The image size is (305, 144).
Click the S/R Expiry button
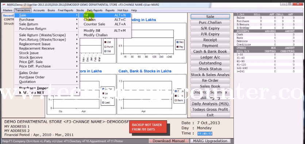click(x=210, y=28)
